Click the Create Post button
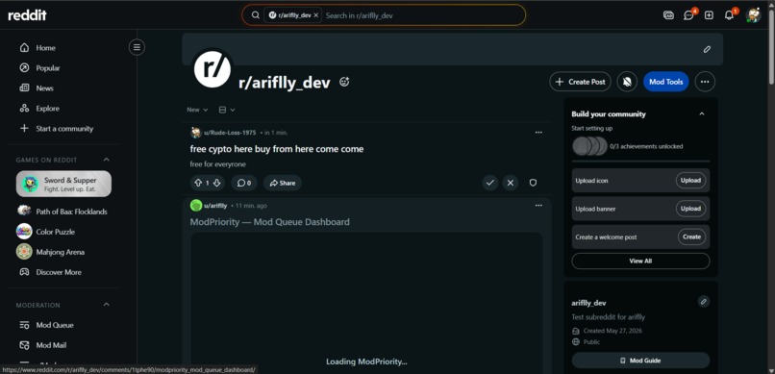The width and height of the screenshot is (775, 374). (x=580, y=82)
